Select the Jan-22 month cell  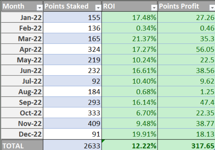point(22,17)
